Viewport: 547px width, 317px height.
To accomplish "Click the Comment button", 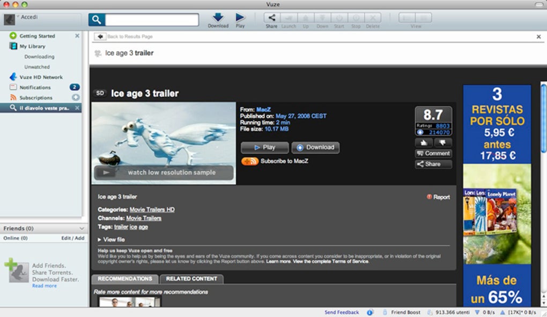I will 434,153.
